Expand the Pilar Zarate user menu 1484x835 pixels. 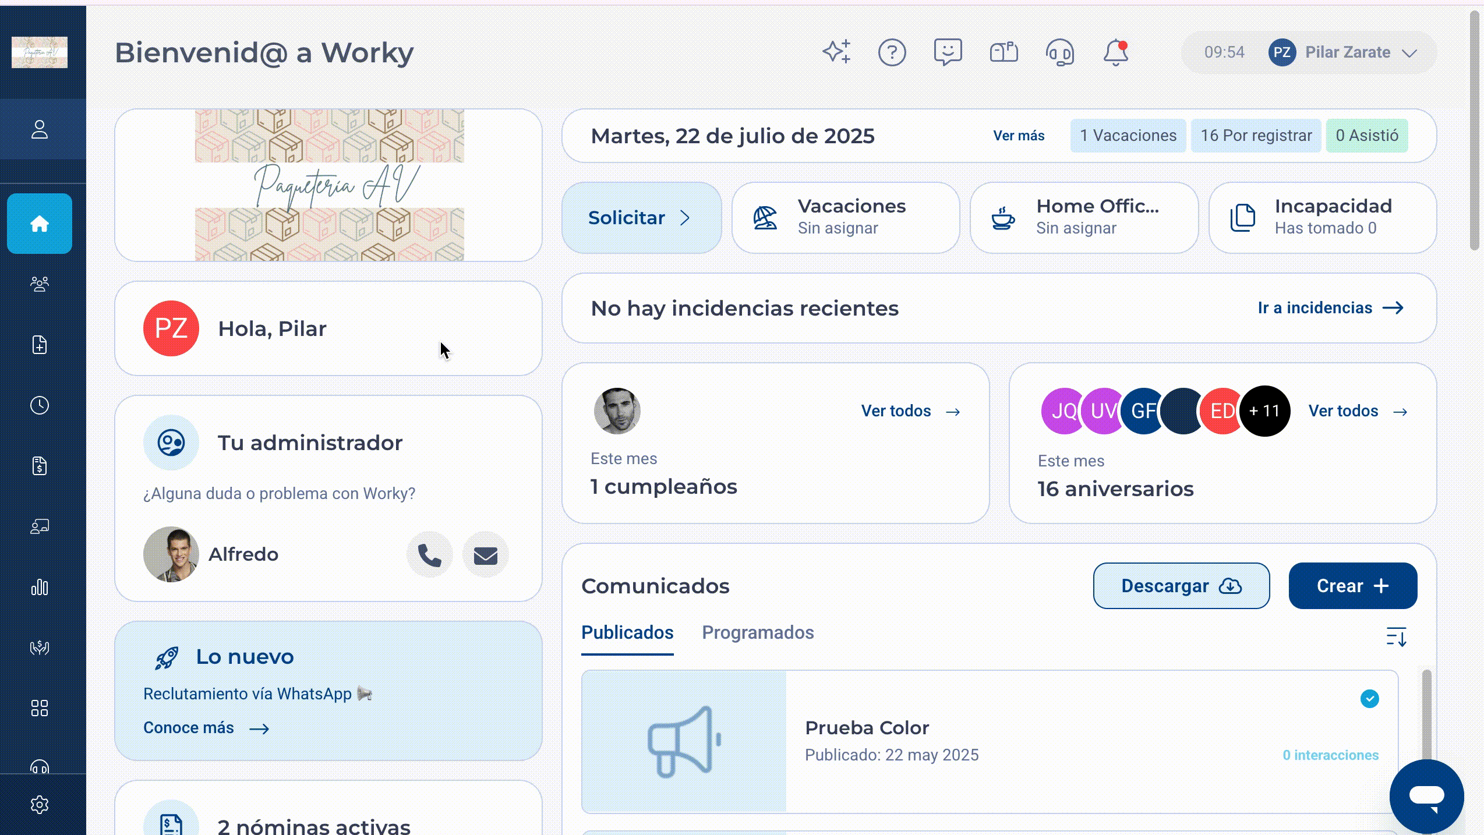tap(1309, 52)
